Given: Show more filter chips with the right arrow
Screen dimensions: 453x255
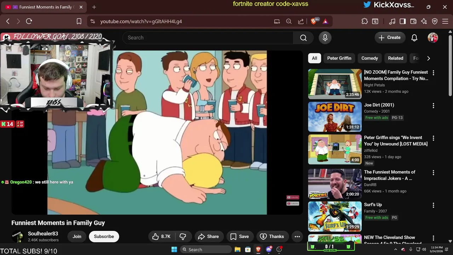Looking at the screenshot, I should click(428, 58).
